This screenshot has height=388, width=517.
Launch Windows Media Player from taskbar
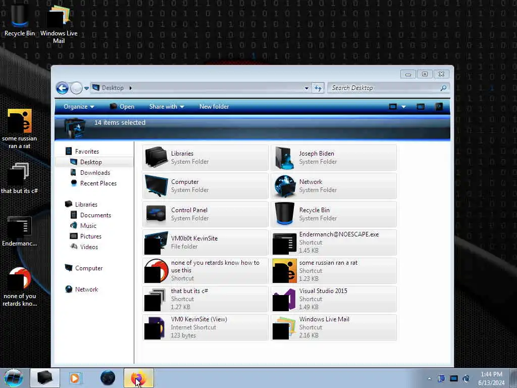click(x=75, y=378)
